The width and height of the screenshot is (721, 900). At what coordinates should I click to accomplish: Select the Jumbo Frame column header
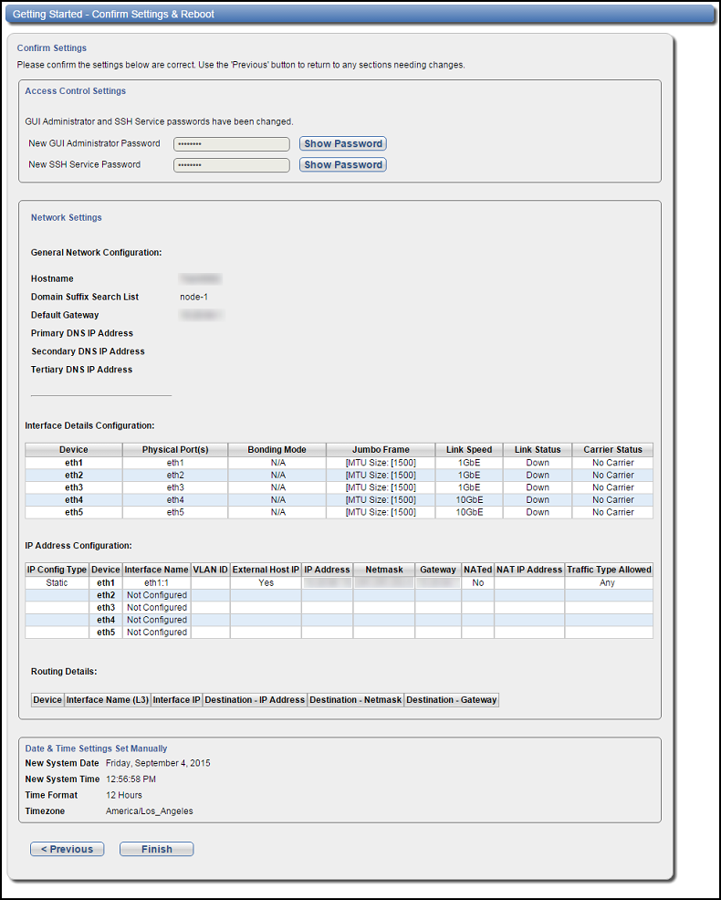coord(381,450)
